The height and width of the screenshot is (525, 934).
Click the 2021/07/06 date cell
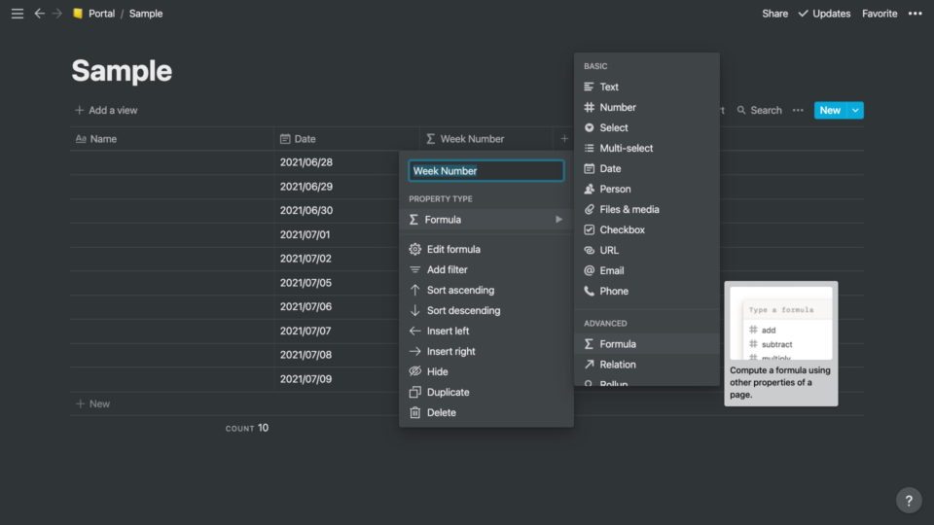(337, 306)
